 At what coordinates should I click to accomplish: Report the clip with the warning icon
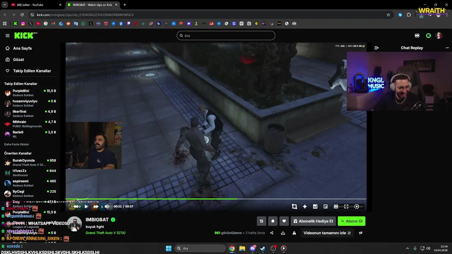tap(294, 233)
